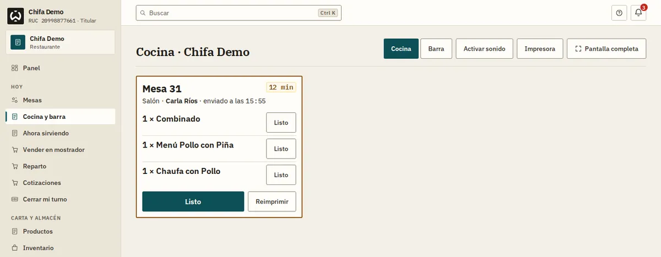Open Productos in sidebar

pos(60,231)
